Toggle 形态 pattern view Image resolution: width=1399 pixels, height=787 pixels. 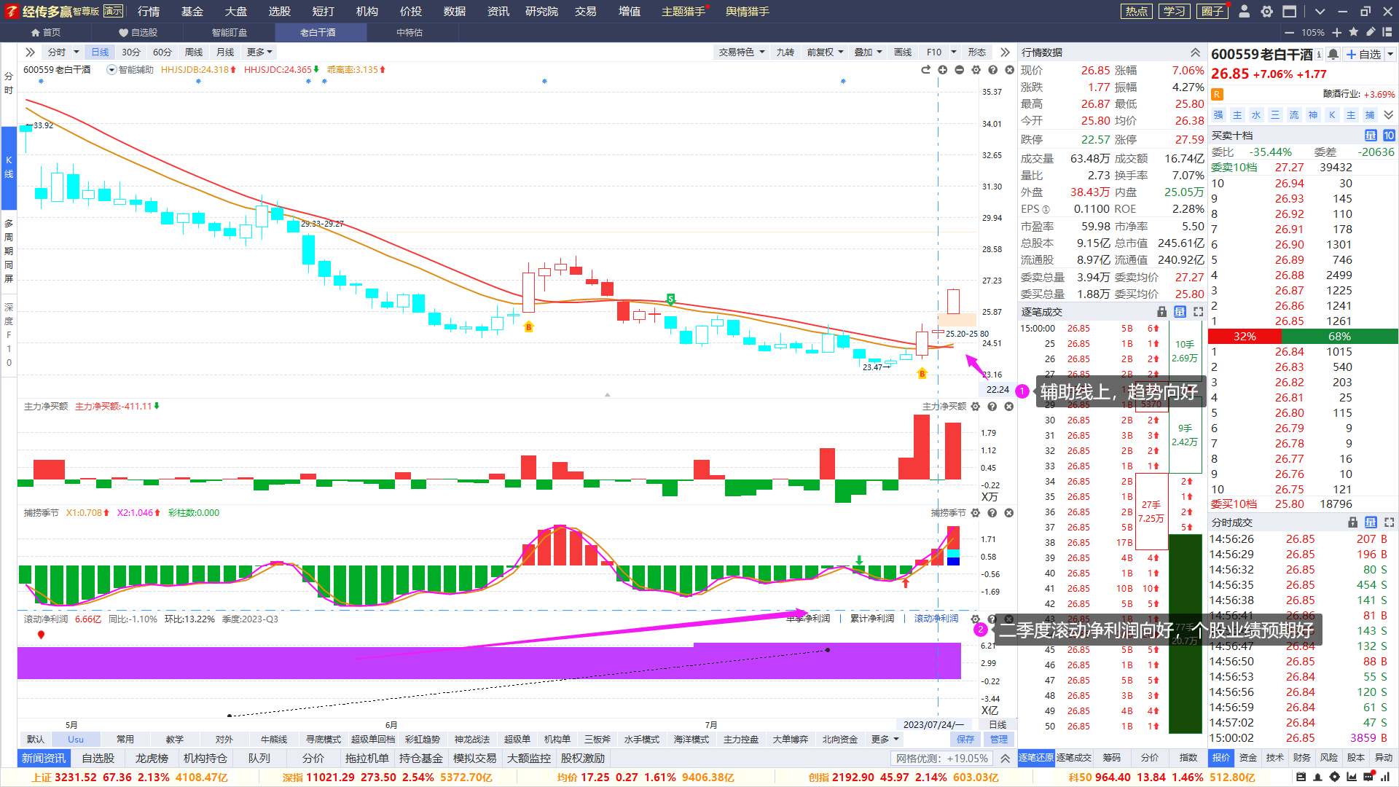(x=976, y=52)
